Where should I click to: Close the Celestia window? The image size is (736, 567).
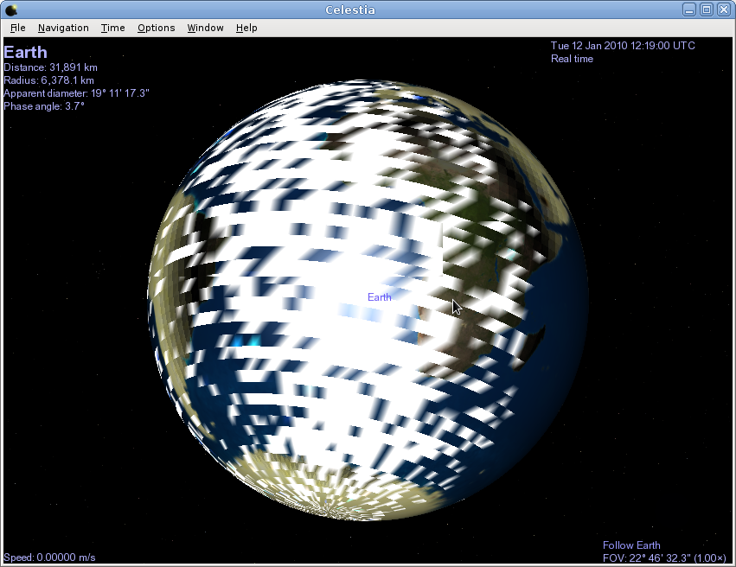click(x=723, y=10)
